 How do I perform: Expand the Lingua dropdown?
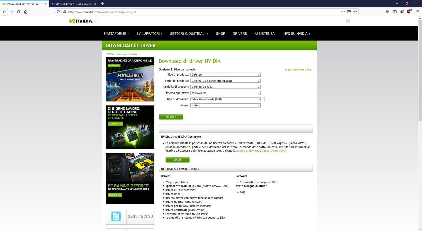pyautogui.click(x=226, y=106)
